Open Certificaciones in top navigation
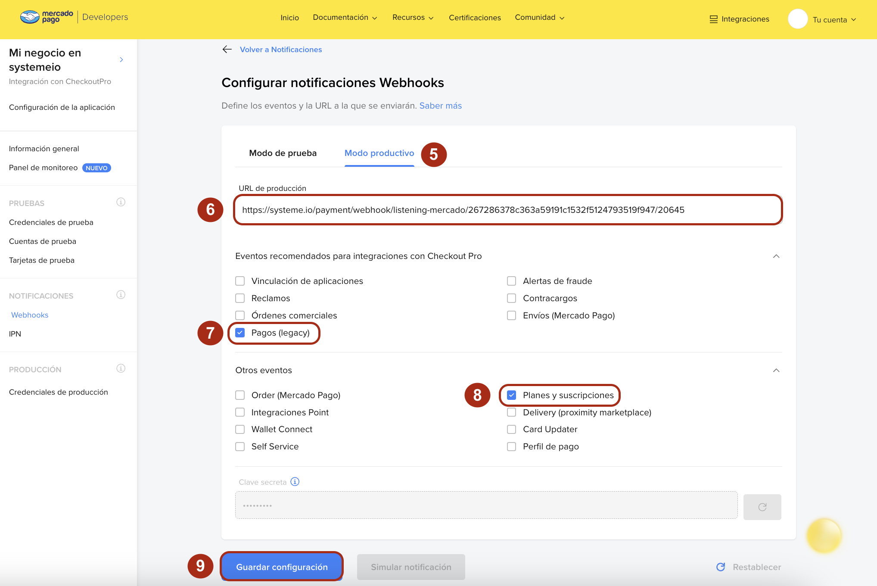877x586 pixels. pyautogui.click(x=475, y=18)
